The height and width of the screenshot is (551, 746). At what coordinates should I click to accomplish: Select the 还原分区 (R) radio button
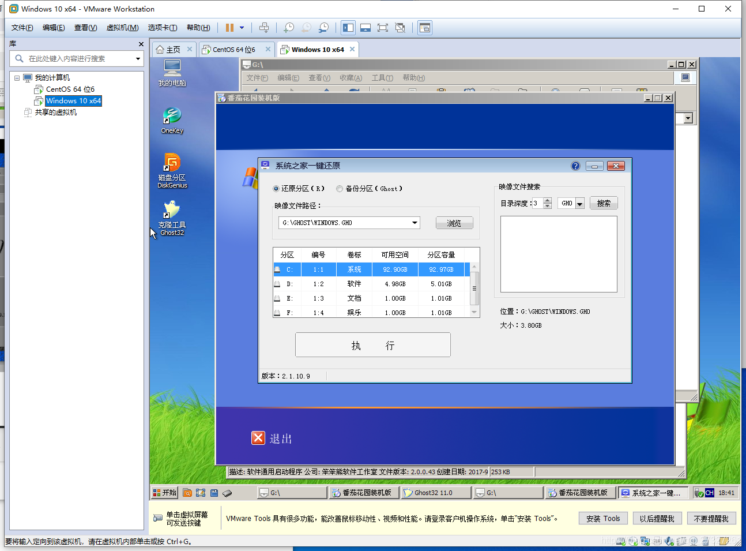point(276,189)
